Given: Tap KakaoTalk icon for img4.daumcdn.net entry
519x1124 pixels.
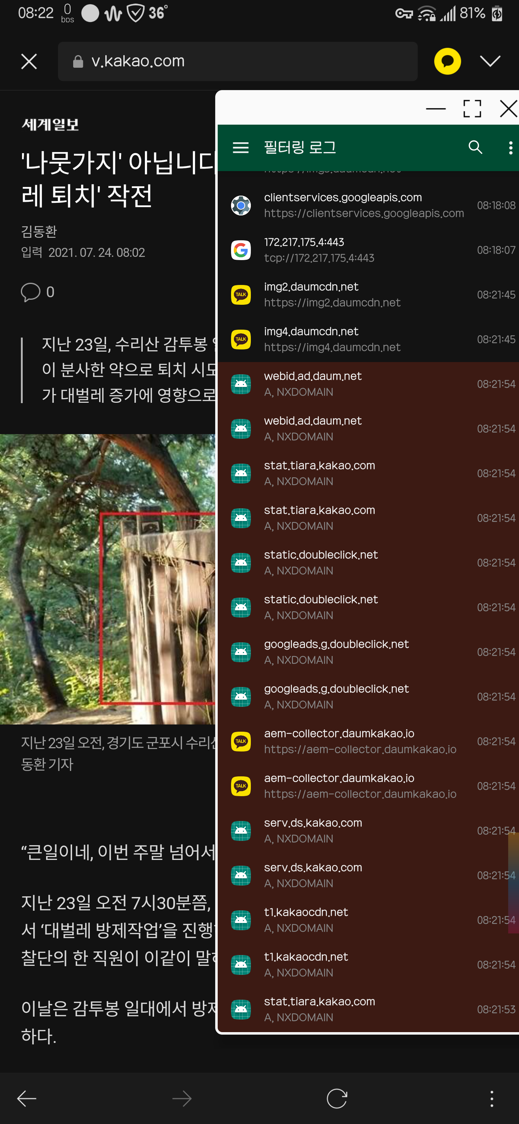Looking at the screenshot, I should (x=240, y=339).
